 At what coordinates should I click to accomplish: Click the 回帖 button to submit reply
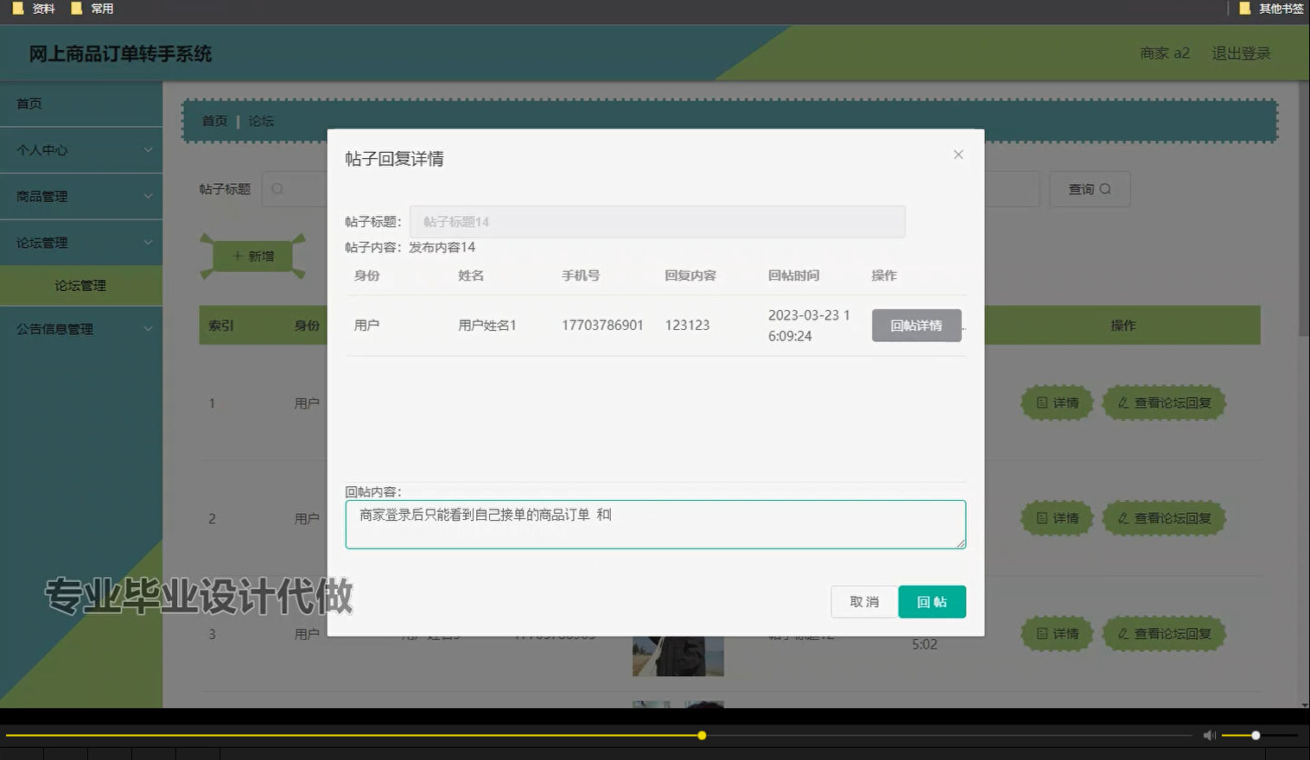(932, 602)
